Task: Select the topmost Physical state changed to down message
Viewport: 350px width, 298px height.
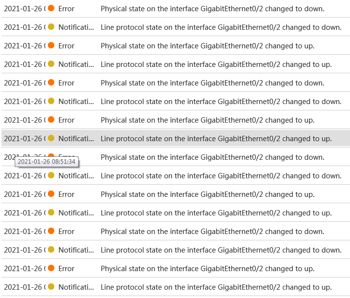Action: click(212, 9)
